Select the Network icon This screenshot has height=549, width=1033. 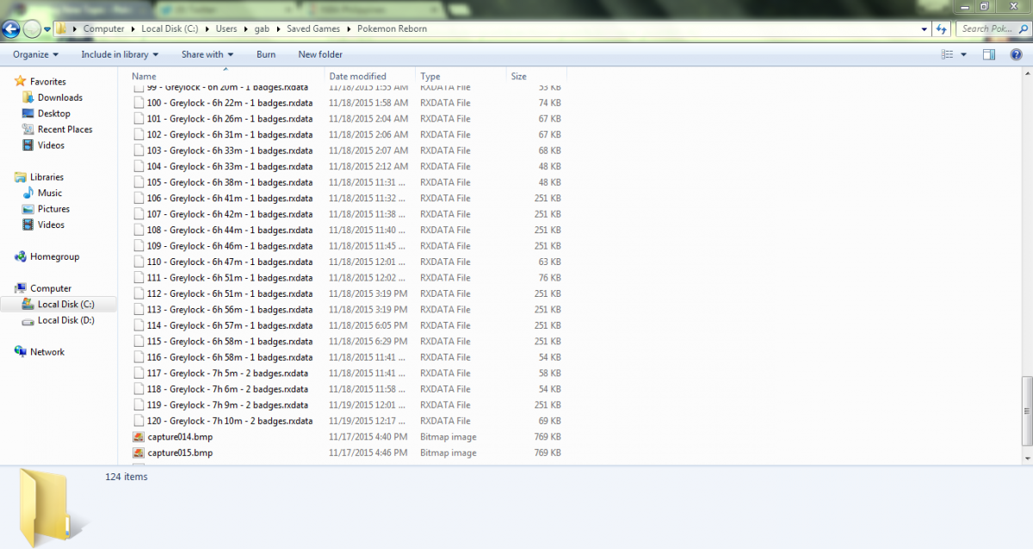click(21, 352)
